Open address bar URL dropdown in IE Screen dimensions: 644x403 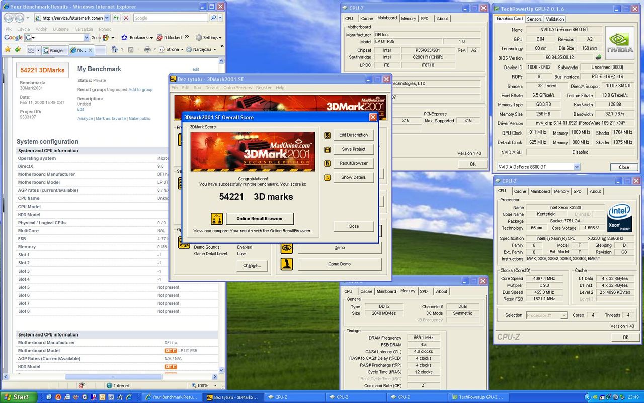[107, 18]
